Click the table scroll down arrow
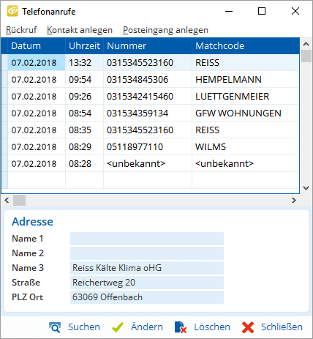The width and height of the screenshot is (313, 339). 306,188
